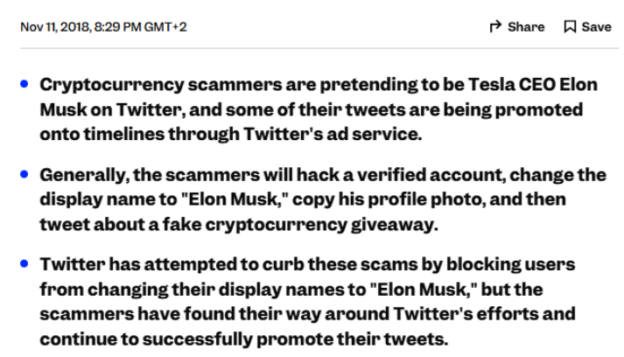This screenshot has width=624, height=357.
Task: Click the phrase "Tesla CEO Elon"
Action: pos(532,84)
